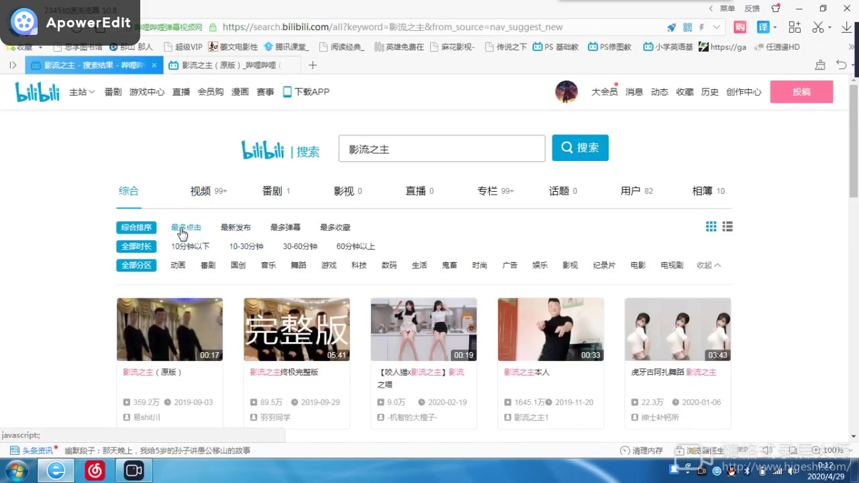The height and width of the screenshot is (483, 859).
Task: Select the 专栏 99+ results tab
Action: pyautogui.click(x=495, y=191)
